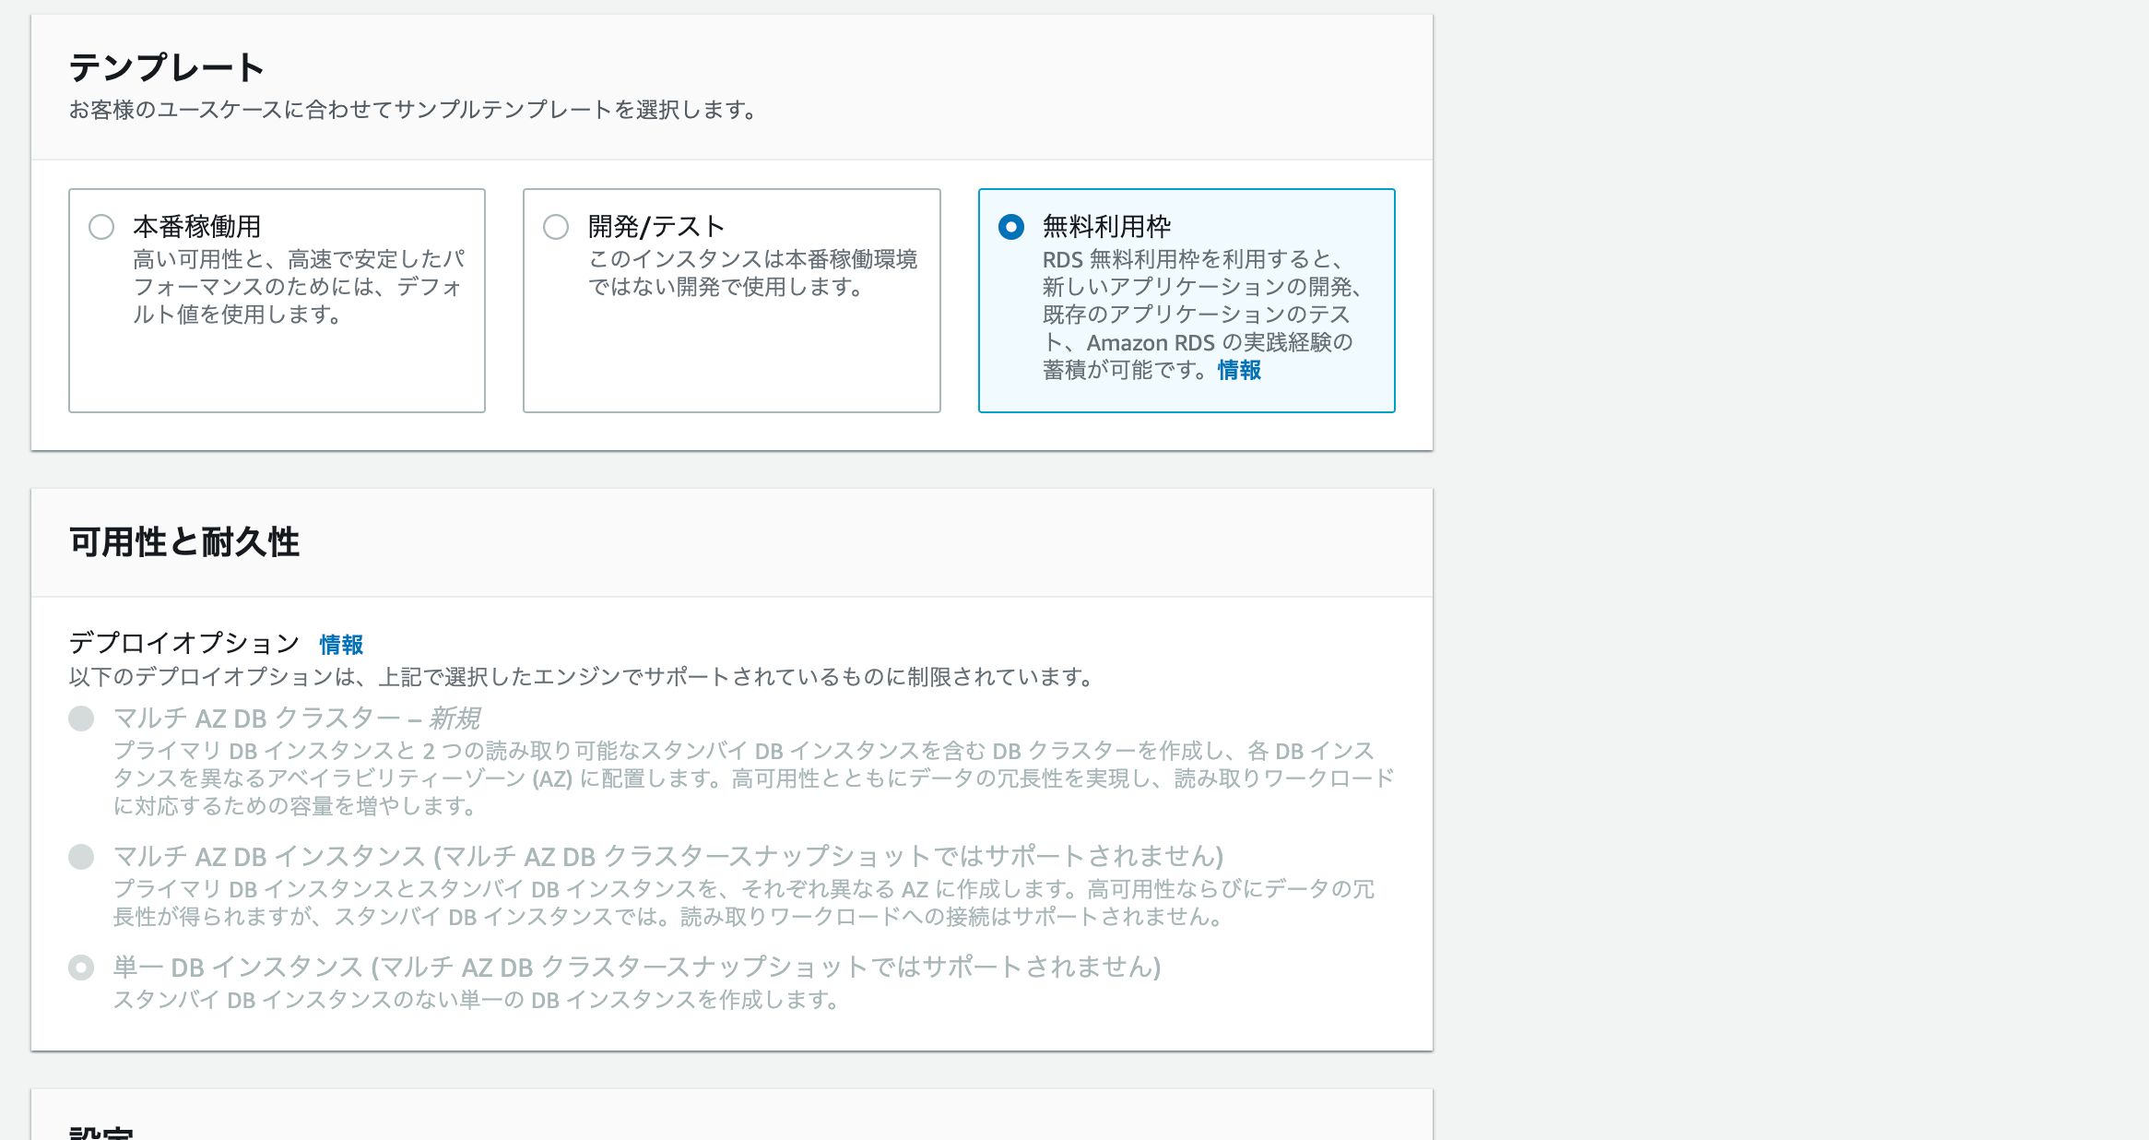Select the 本番稼働用 template radio button
Screen dimensions: 2149x1140
click(x=101, y=227)
